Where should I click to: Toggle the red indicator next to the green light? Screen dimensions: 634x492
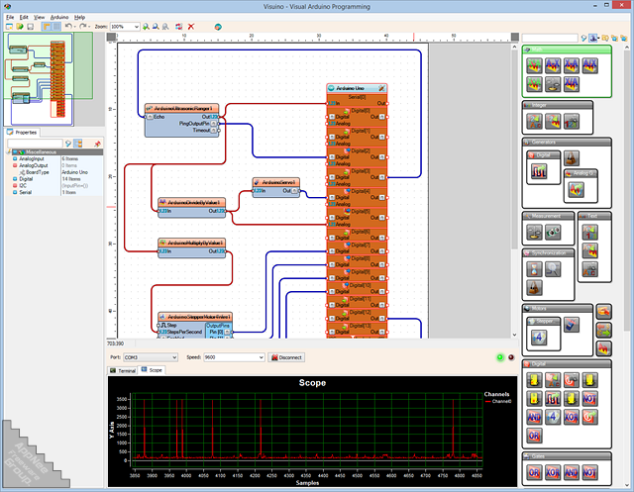[x=511, y=357]
